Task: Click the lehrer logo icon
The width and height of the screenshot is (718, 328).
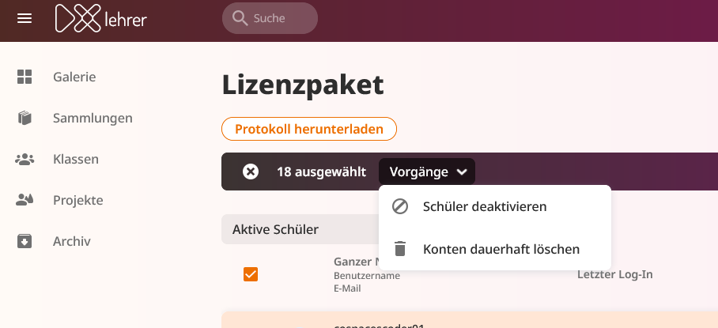Action: coord(77,18)
